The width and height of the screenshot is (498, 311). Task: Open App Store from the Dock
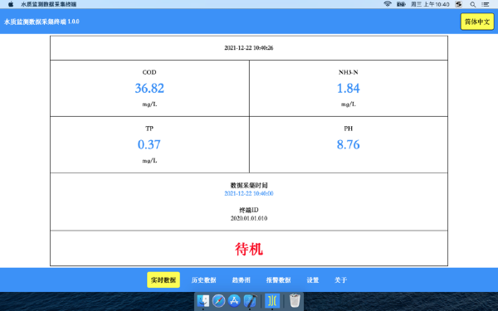(x=234, y=300)
